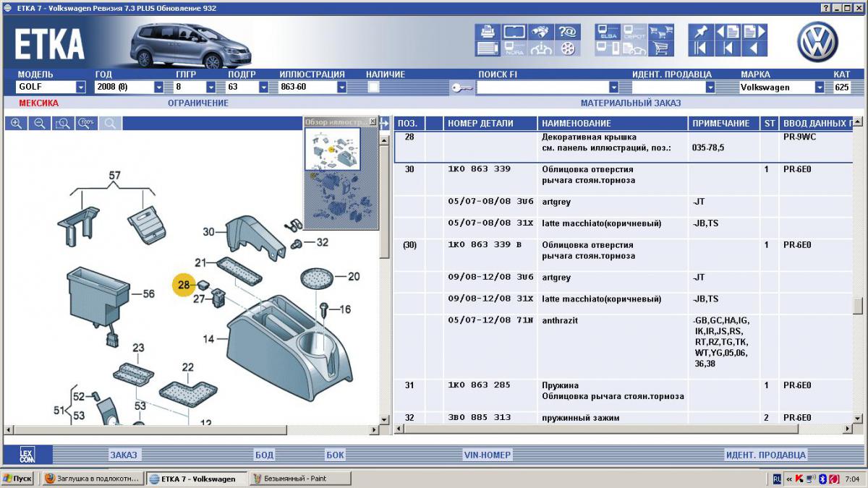
Task: Open the single shopping cart icon
Action: pos(661,48)
